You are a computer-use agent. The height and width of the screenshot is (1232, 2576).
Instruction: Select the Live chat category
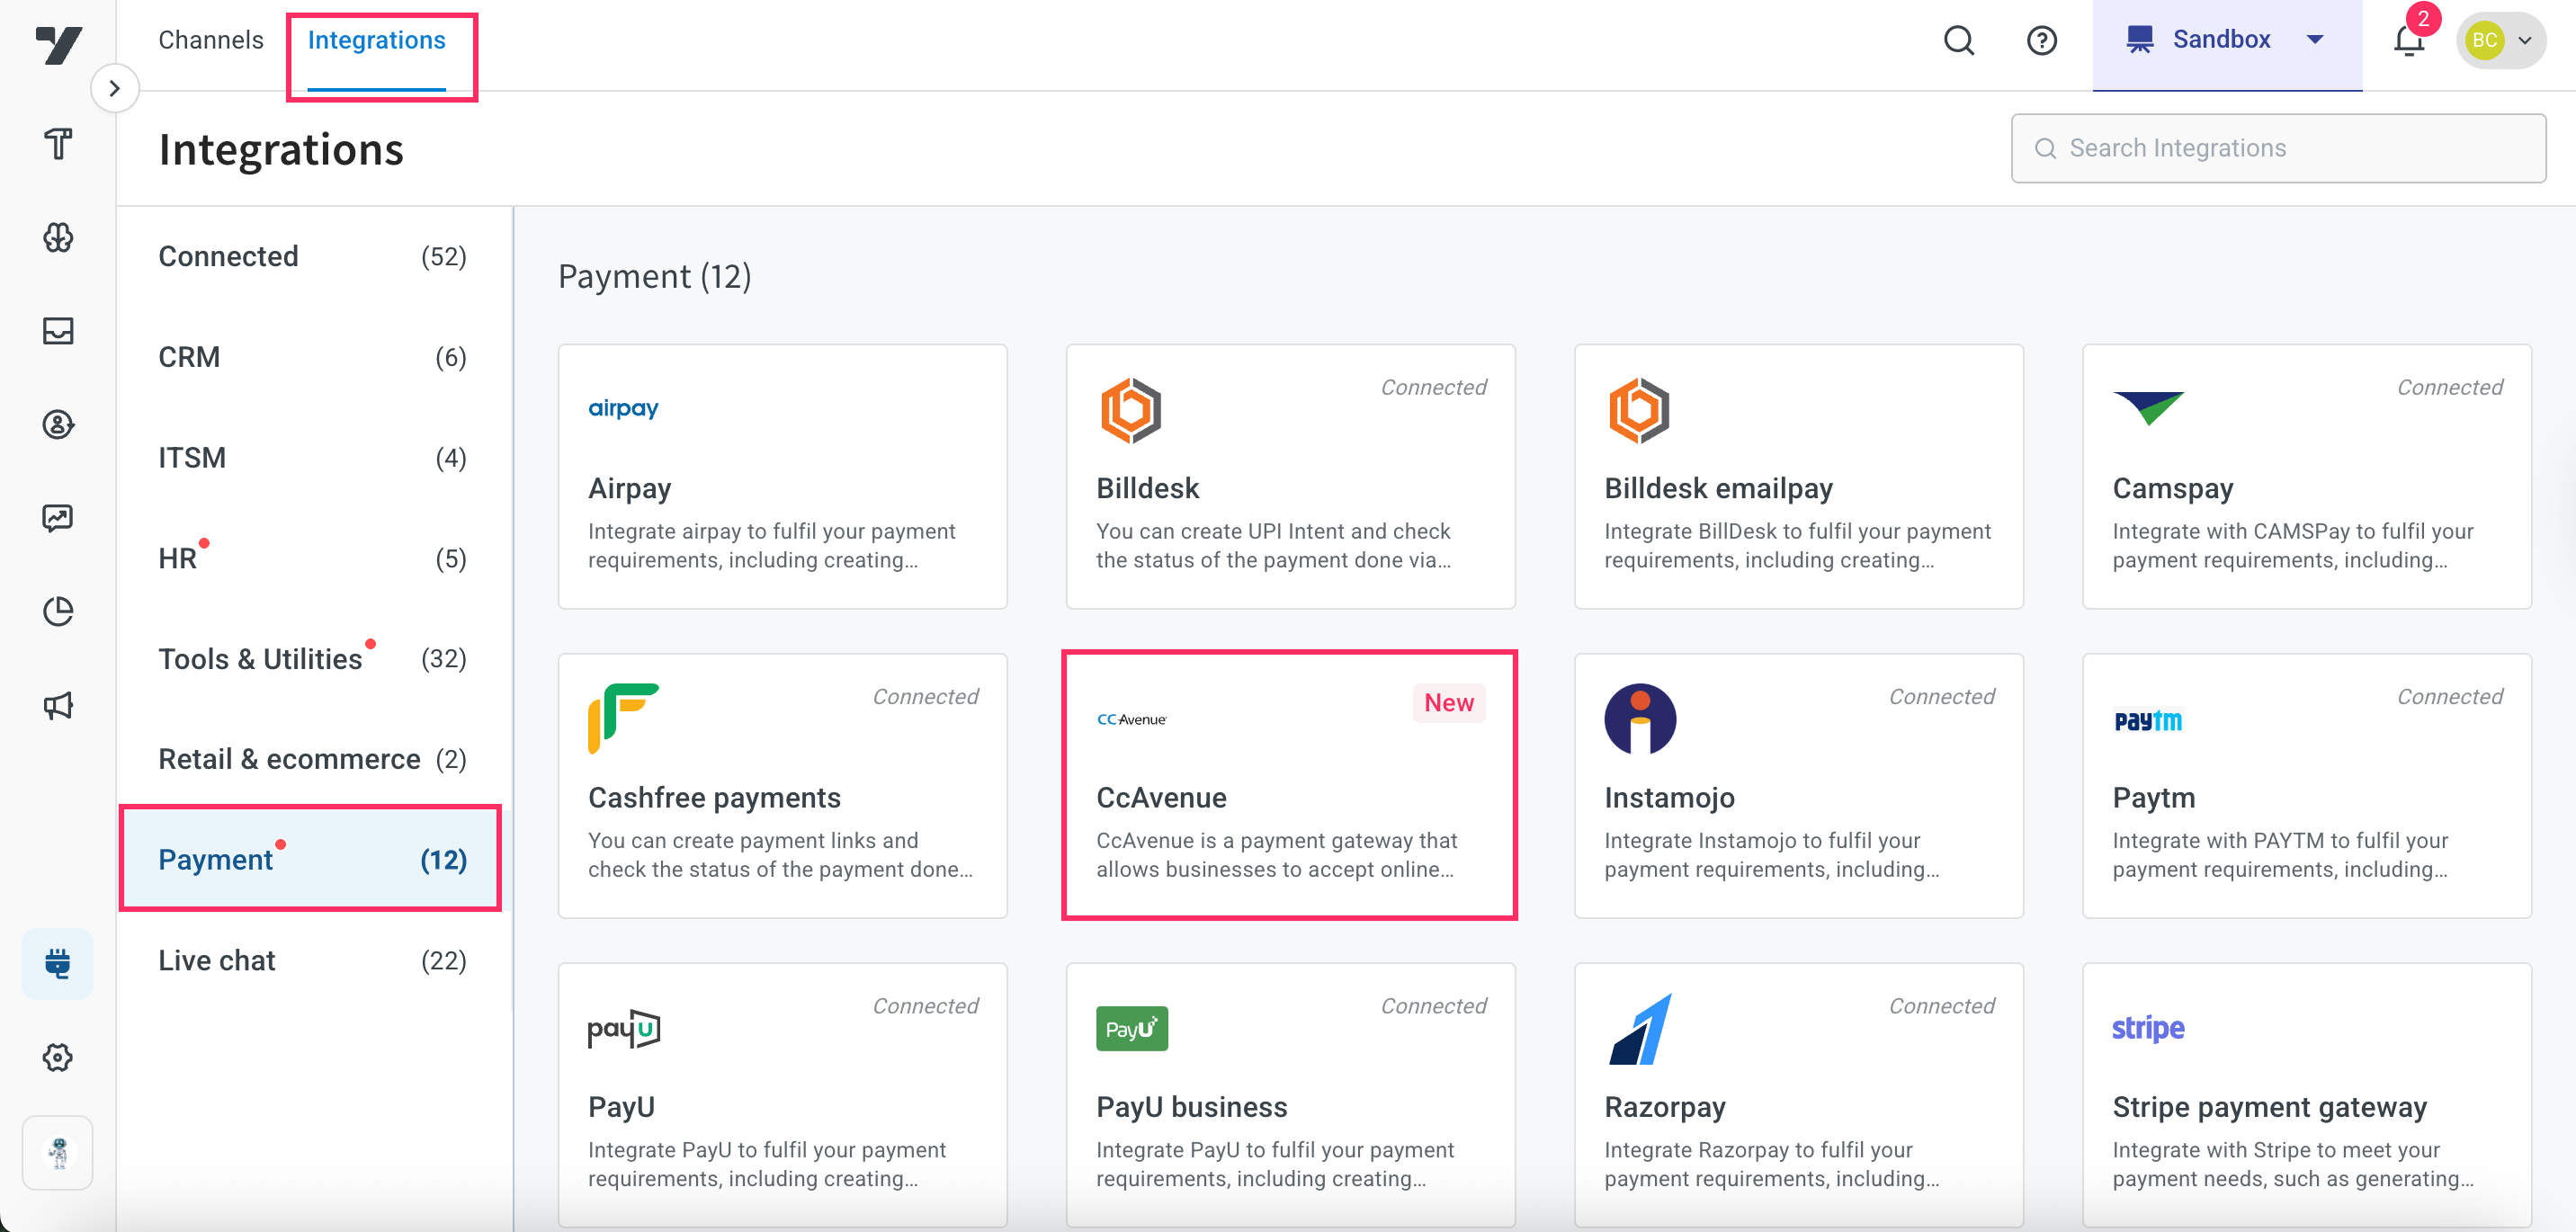(312, 960)
